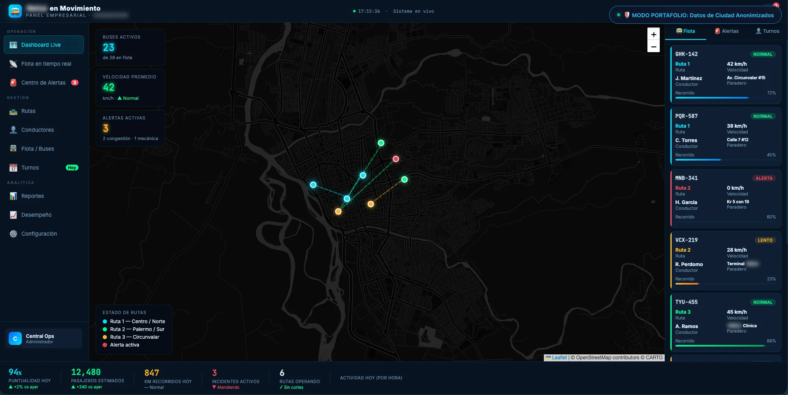Click the Reportes bar chart icon

13,196
